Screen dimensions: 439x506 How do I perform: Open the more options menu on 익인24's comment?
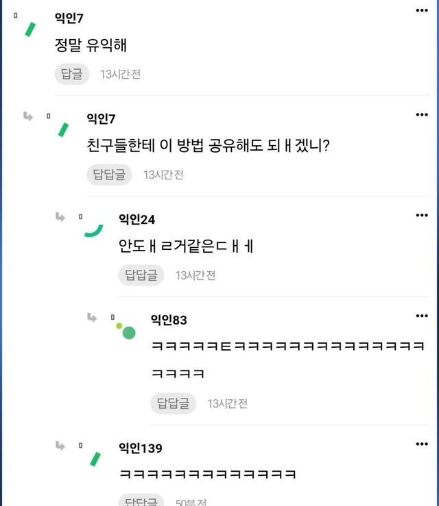(422, 216)
